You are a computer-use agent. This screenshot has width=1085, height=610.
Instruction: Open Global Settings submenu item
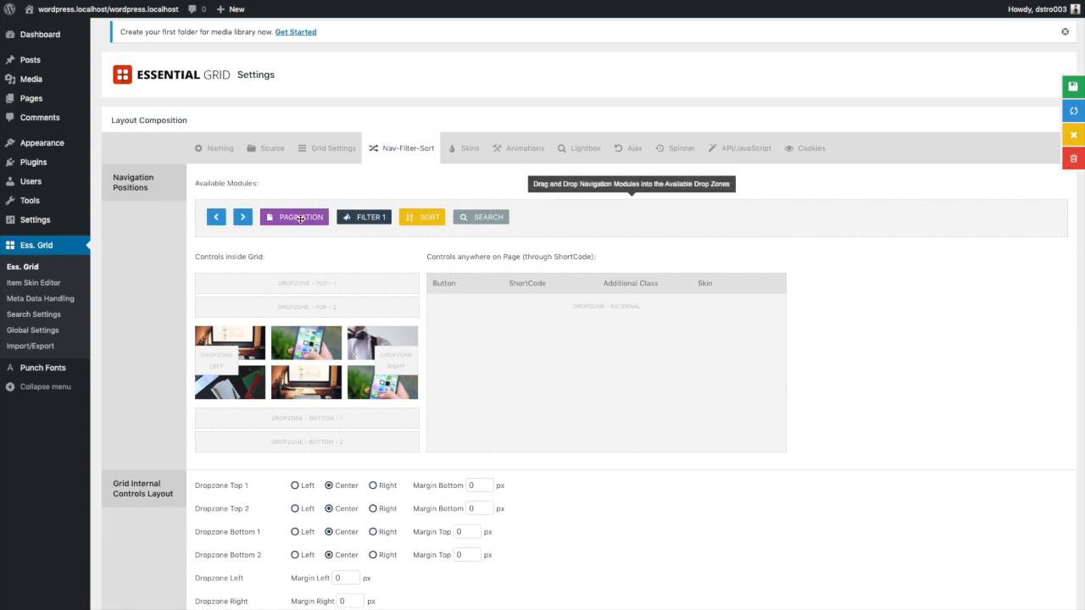pos(33,330)
